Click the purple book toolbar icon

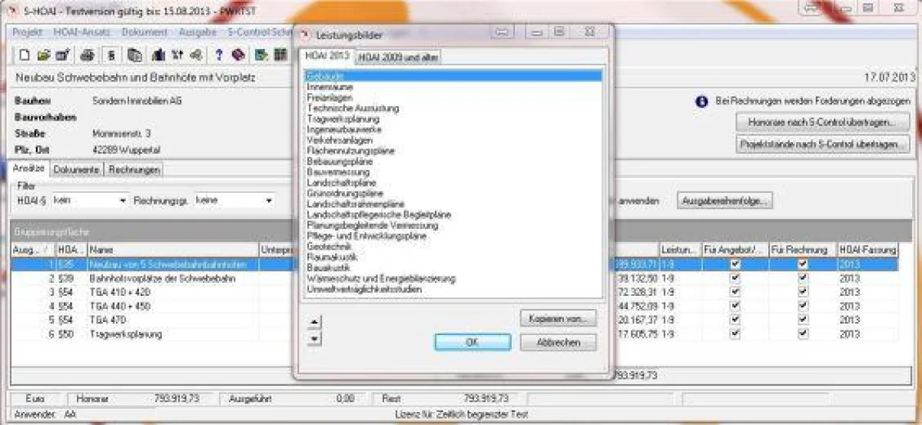pos(238,55)
